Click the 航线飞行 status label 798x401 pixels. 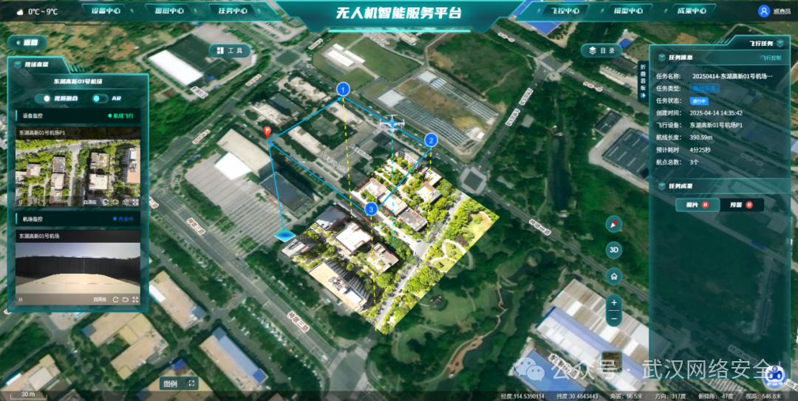120,115
